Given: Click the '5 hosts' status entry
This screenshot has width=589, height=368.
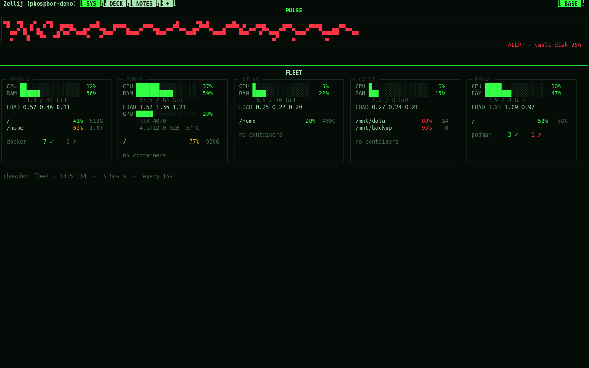Looking at the screenshot, I should pos(115,176).
